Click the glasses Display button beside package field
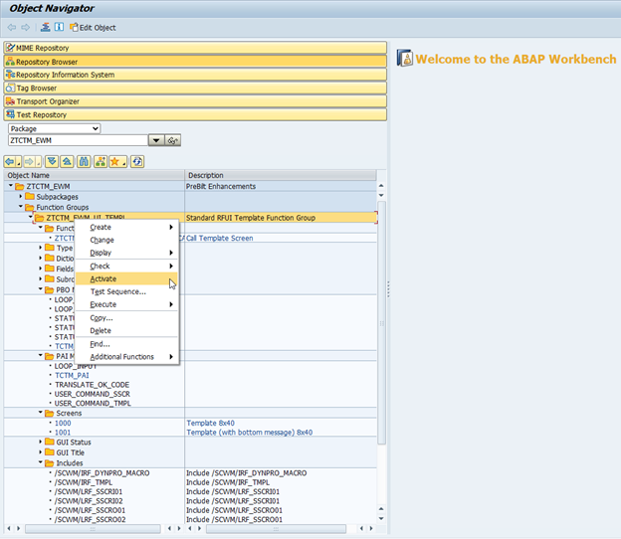 tap(174, 141)
